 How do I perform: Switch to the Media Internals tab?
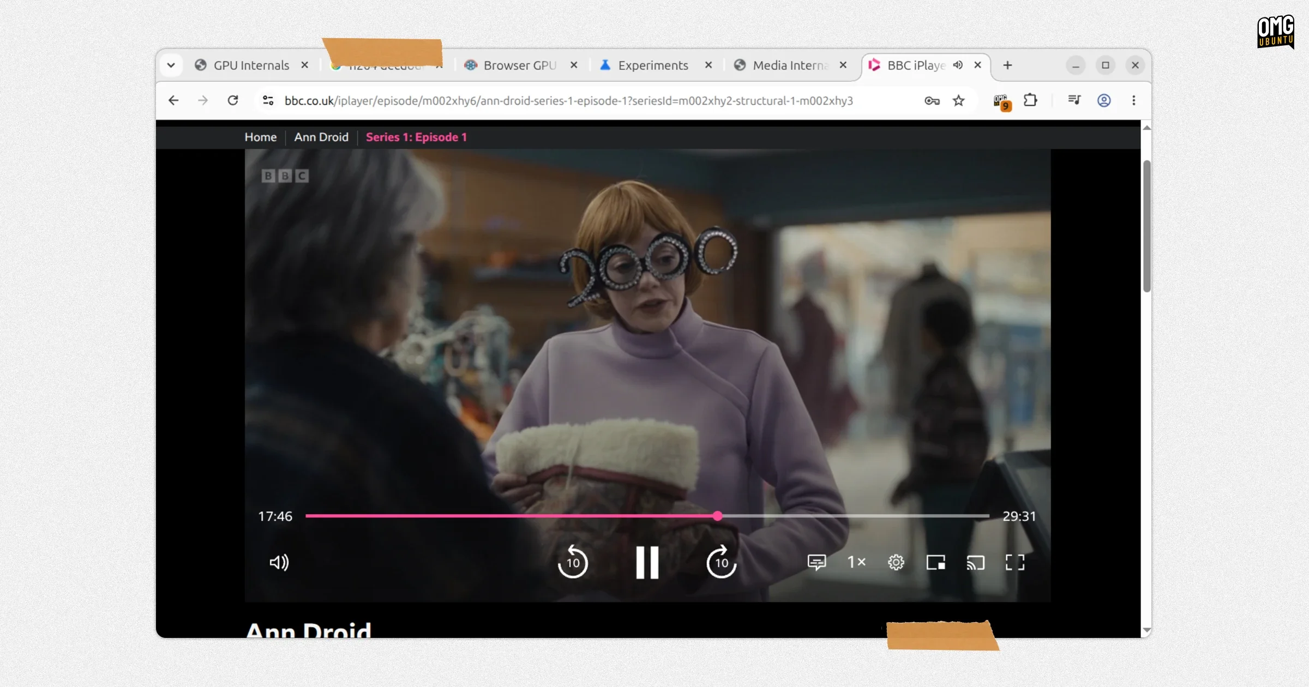(x=790, y=65)
